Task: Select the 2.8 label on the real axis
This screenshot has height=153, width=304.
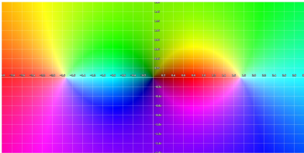Action: click(x=294, y=75)
